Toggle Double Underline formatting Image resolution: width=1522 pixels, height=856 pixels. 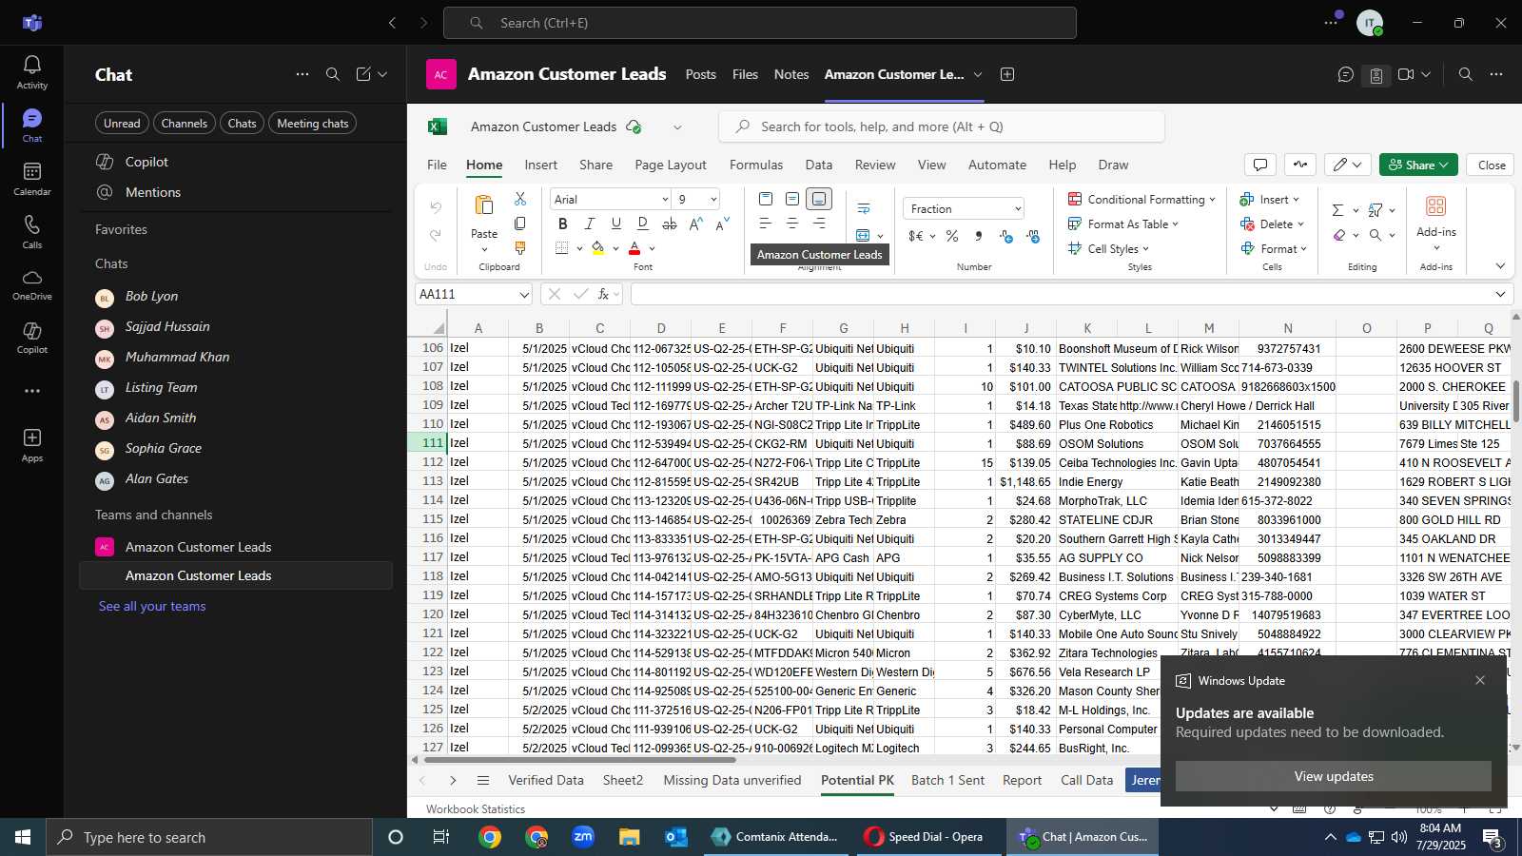click(642, 224)
